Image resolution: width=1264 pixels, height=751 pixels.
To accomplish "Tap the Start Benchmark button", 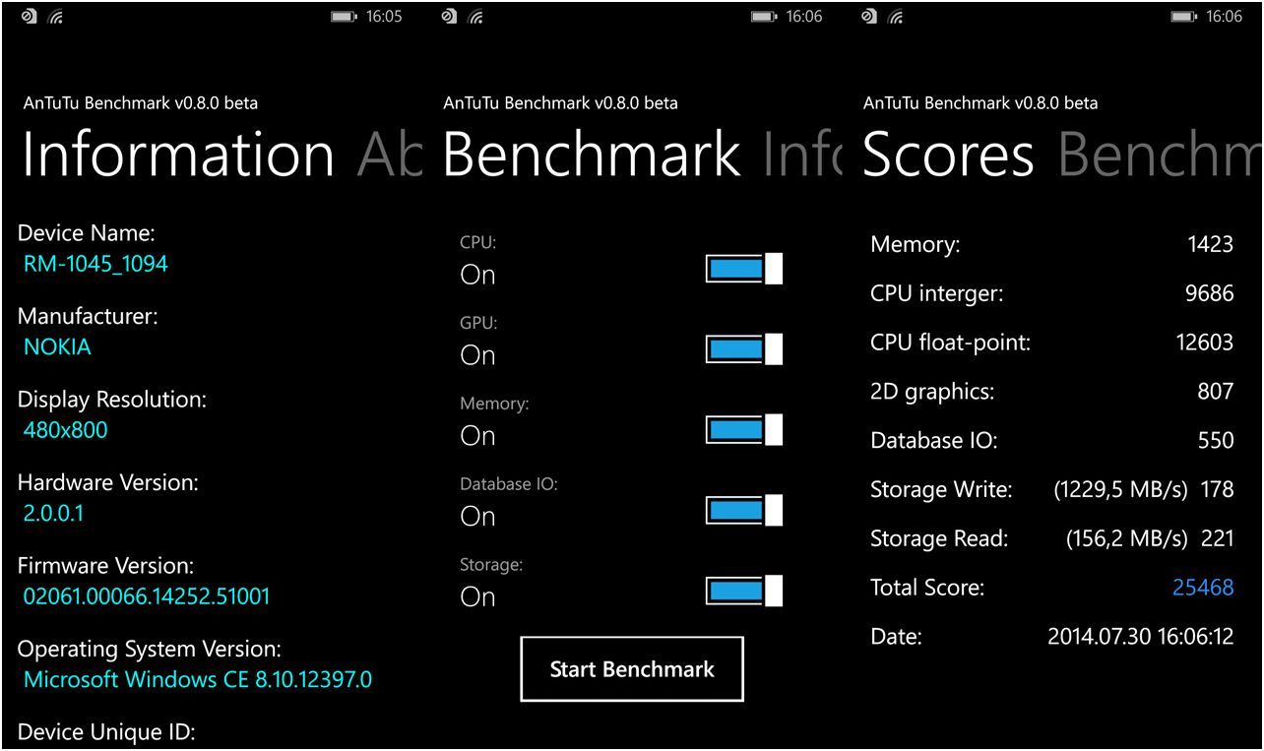I will point(631,668).
